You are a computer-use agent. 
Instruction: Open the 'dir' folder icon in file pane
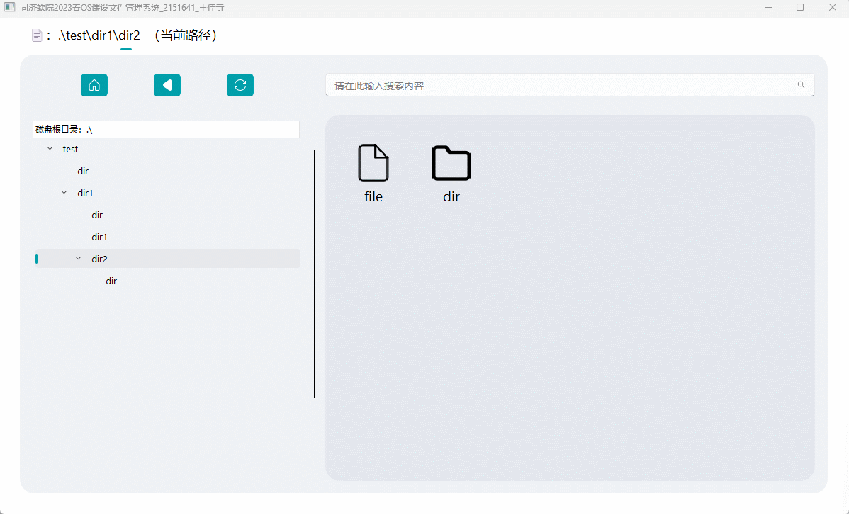pos(451,163)
